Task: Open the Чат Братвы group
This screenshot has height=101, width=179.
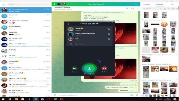Action: (x=26, y=39)
